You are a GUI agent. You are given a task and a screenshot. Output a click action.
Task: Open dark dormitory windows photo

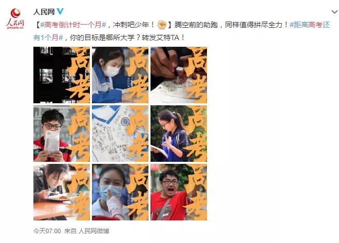pyautogui.click(x=62, y=75)
